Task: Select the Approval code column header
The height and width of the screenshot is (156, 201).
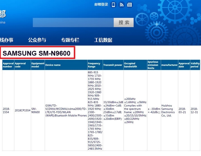Action: (23, 65)
